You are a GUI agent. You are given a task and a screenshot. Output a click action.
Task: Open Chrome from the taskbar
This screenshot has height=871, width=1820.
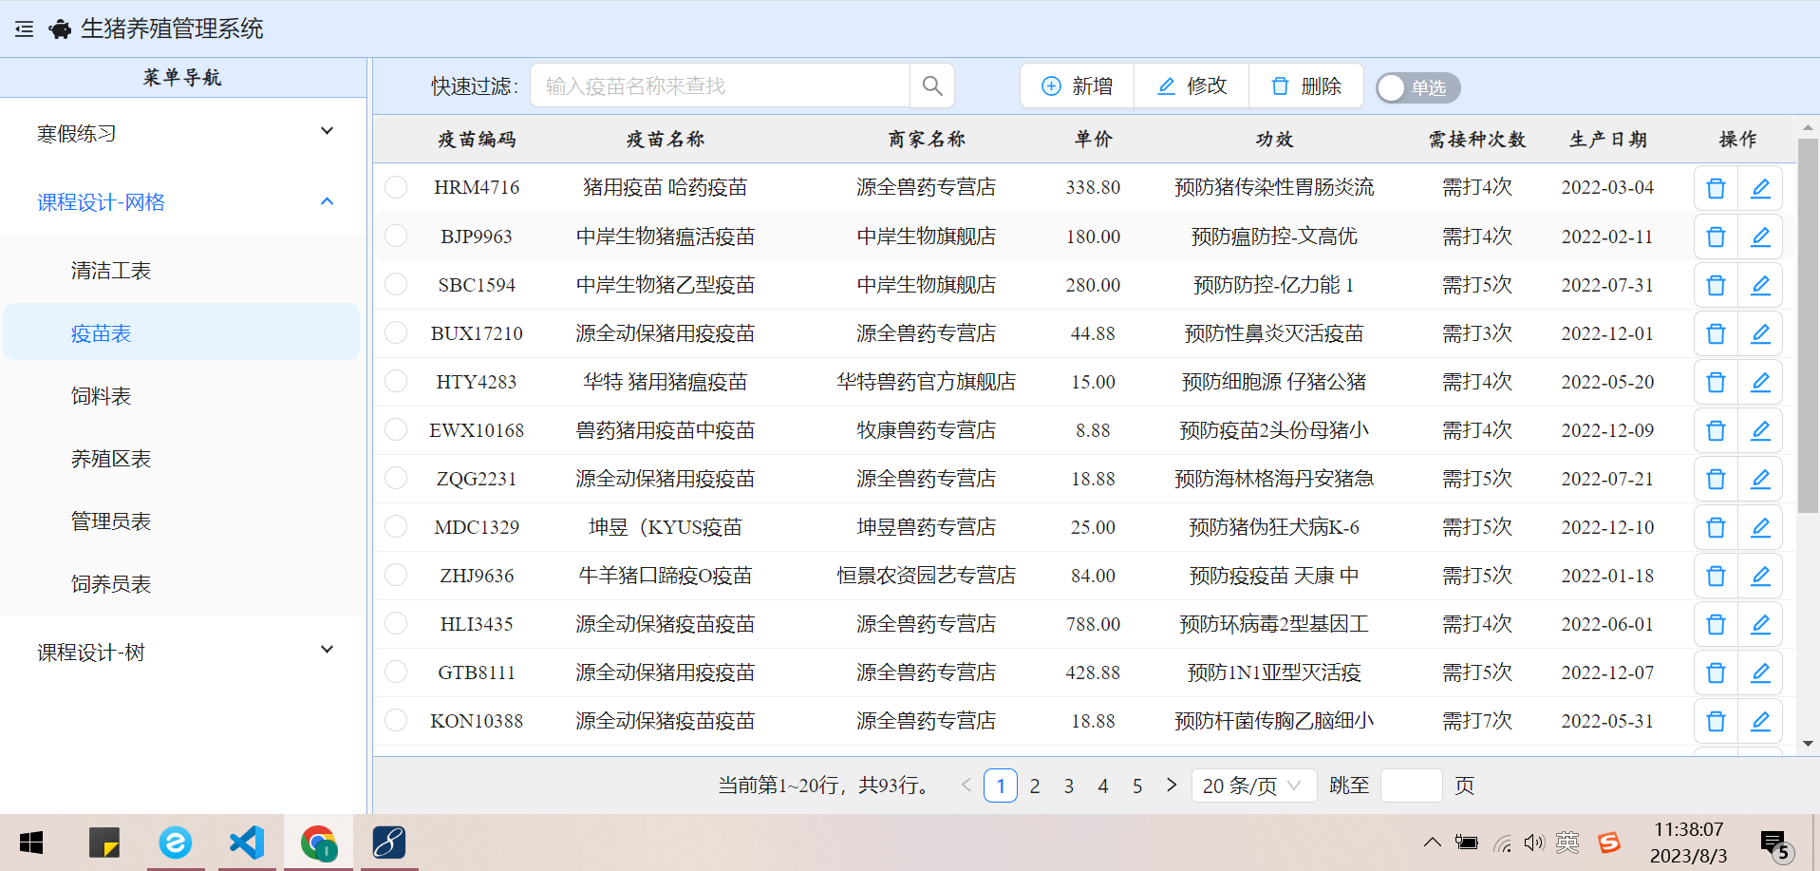point(318,842)
